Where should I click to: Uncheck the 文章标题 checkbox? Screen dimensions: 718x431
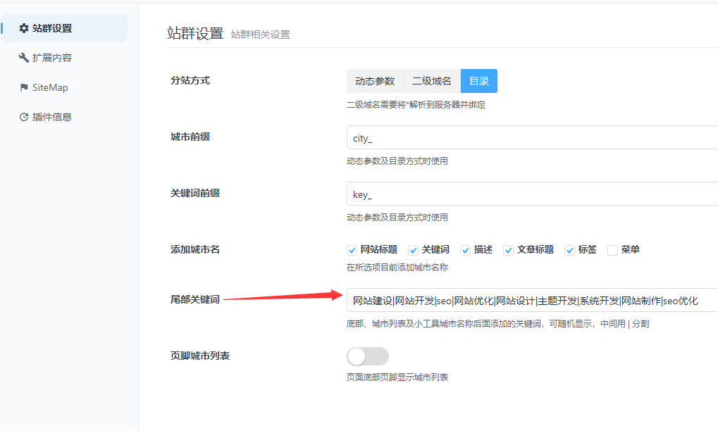tap(508, 250)
